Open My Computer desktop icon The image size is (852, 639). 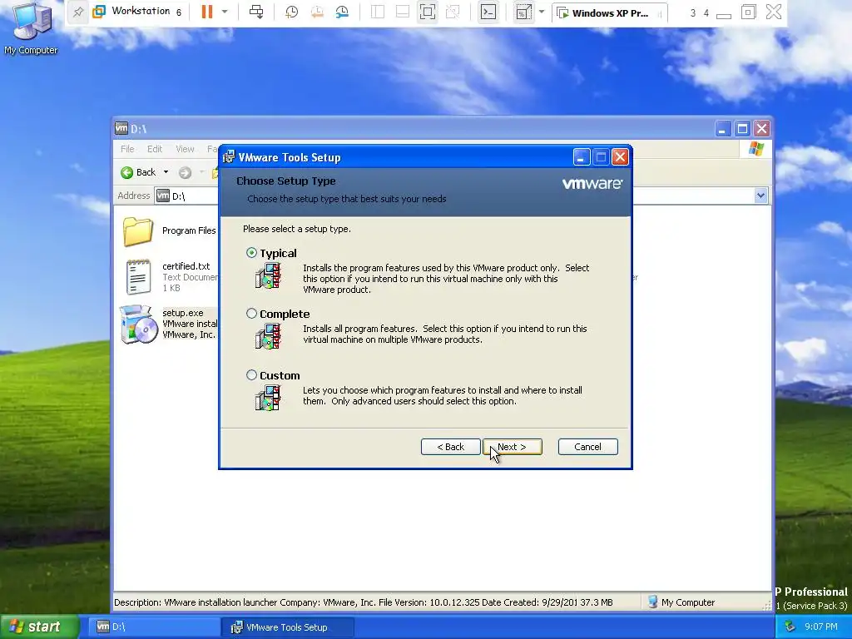coord(31,28)
